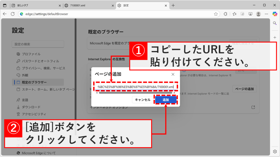Click the profile avatar icon
Viewport: 280px width, 157px height.
pyautogui.click(x=258, y=14)
